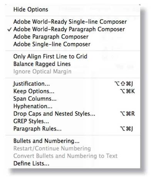Open Hyphenation settings

pyautogui.click(x=73, y=106)
